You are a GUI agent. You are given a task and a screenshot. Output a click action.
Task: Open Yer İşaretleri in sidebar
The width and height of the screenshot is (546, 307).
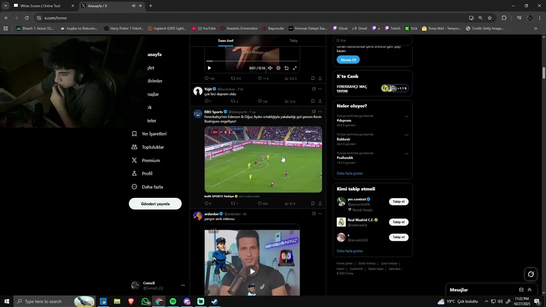[149, 134]
